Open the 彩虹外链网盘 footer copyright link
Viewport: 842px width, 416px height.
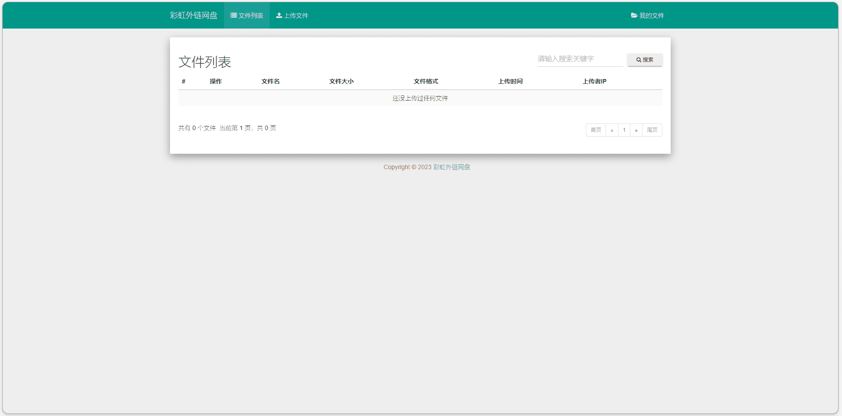[x=451, y=167]
